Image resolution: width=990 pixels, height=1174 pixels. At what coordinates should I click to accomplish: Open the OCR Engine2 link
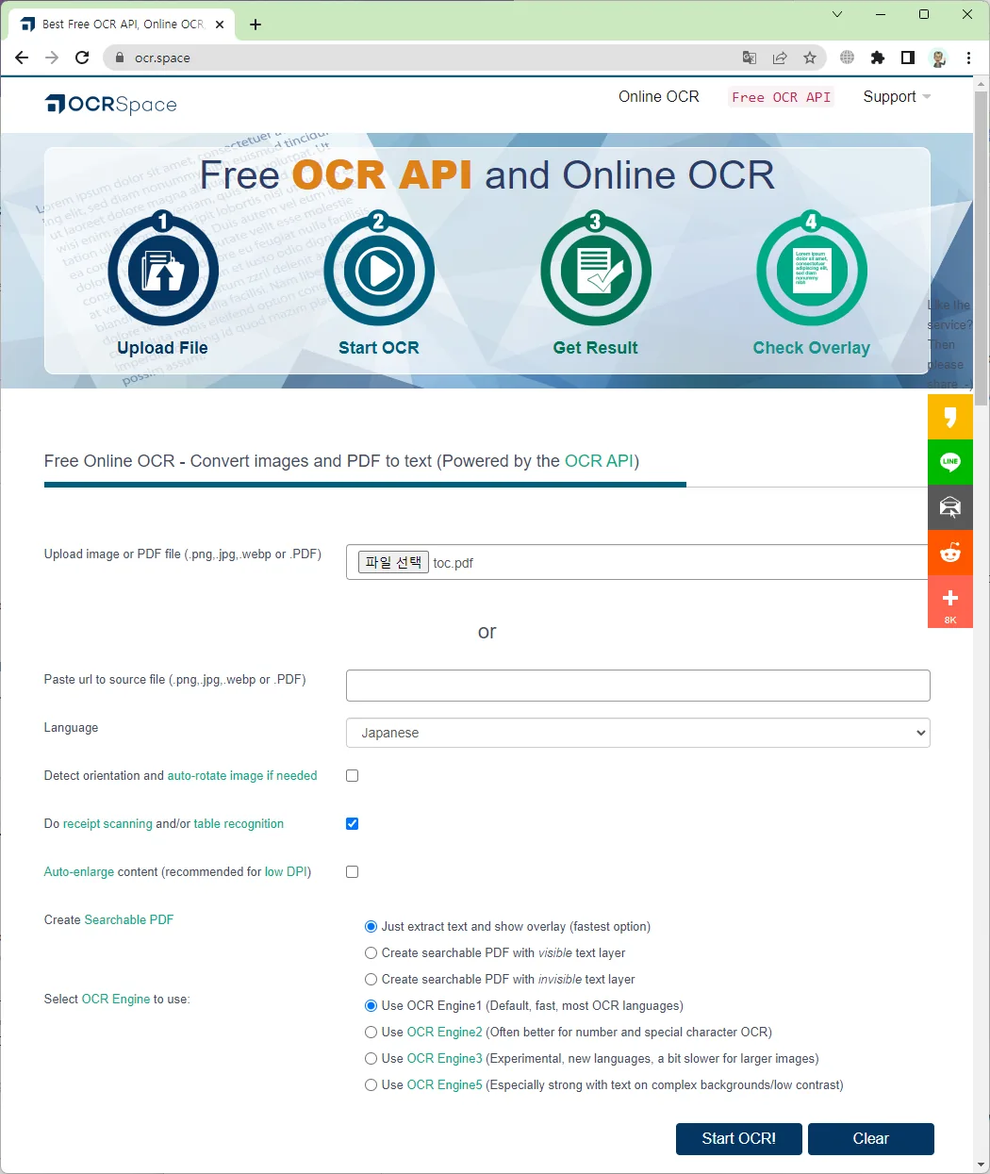(x=445, y=1033)
